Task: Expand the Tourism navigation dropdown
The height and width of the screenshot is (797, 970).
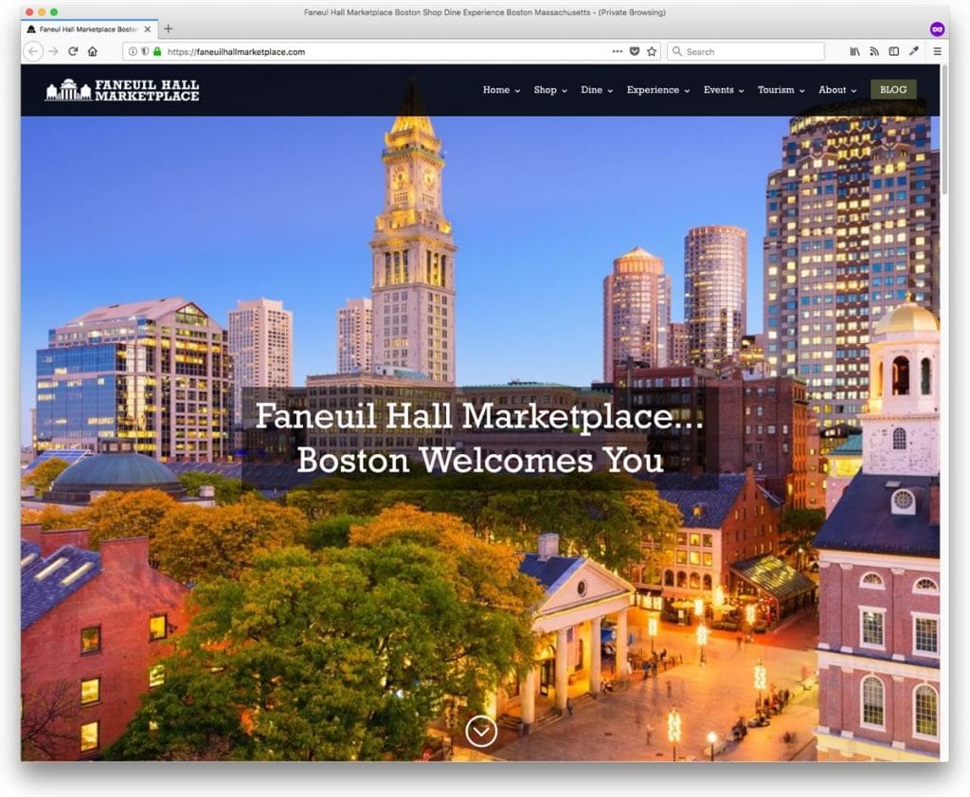Action: click(781, 90)
